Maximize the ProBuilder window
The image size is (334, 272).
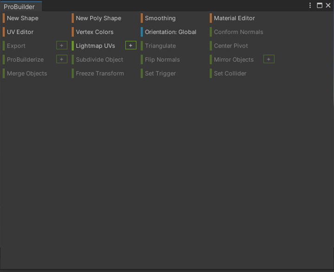(320, 5)
